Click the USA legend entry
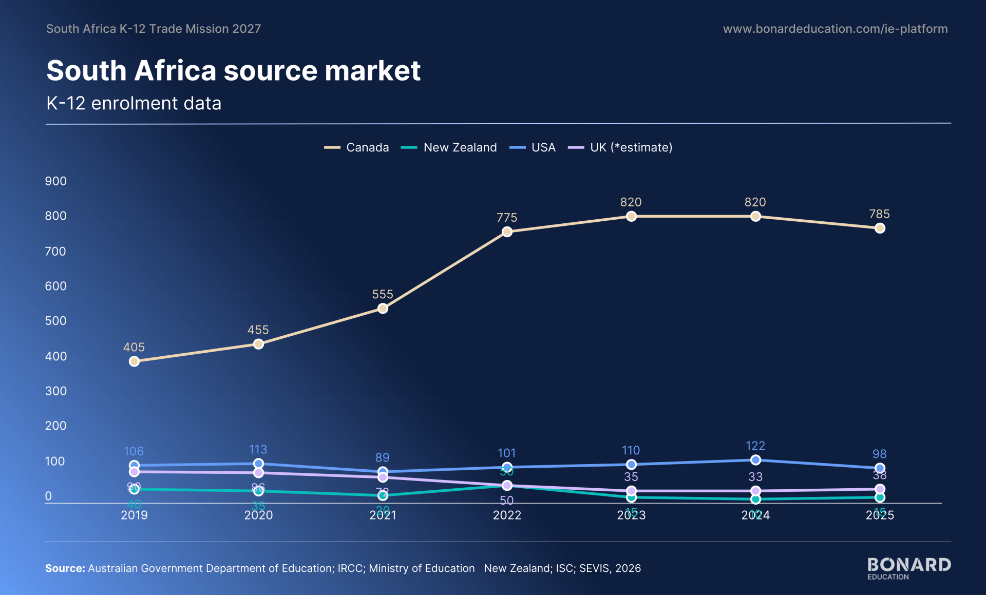 533,147
